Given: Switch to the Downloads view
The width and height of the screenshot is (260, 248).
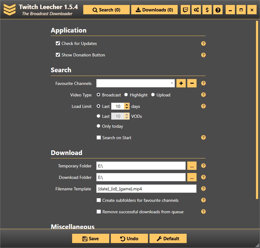Looking at the screenshot, I should pos(154,10).
